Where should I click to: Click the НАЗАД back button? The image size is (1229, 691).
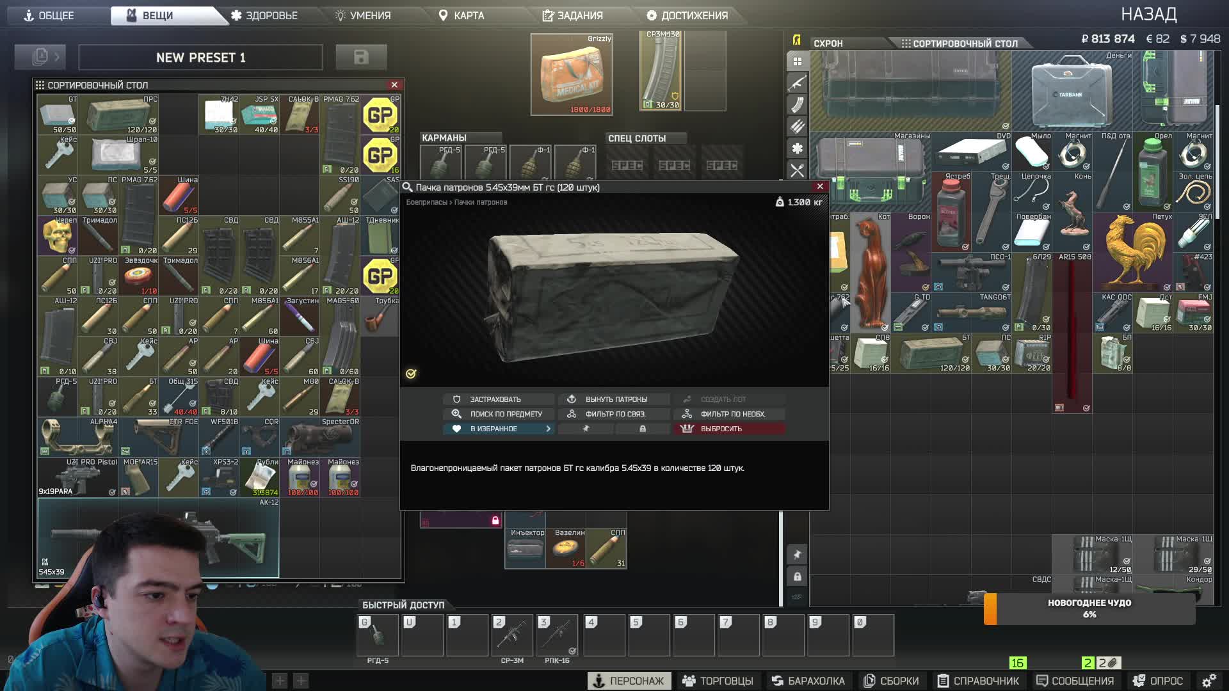1149,14
